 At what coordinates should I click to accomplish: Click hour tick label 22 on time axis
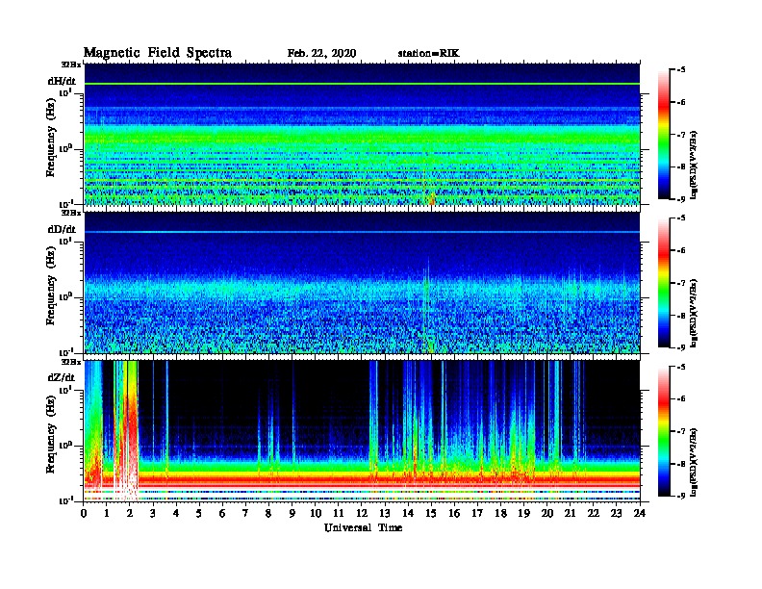(x=594, y=514)
